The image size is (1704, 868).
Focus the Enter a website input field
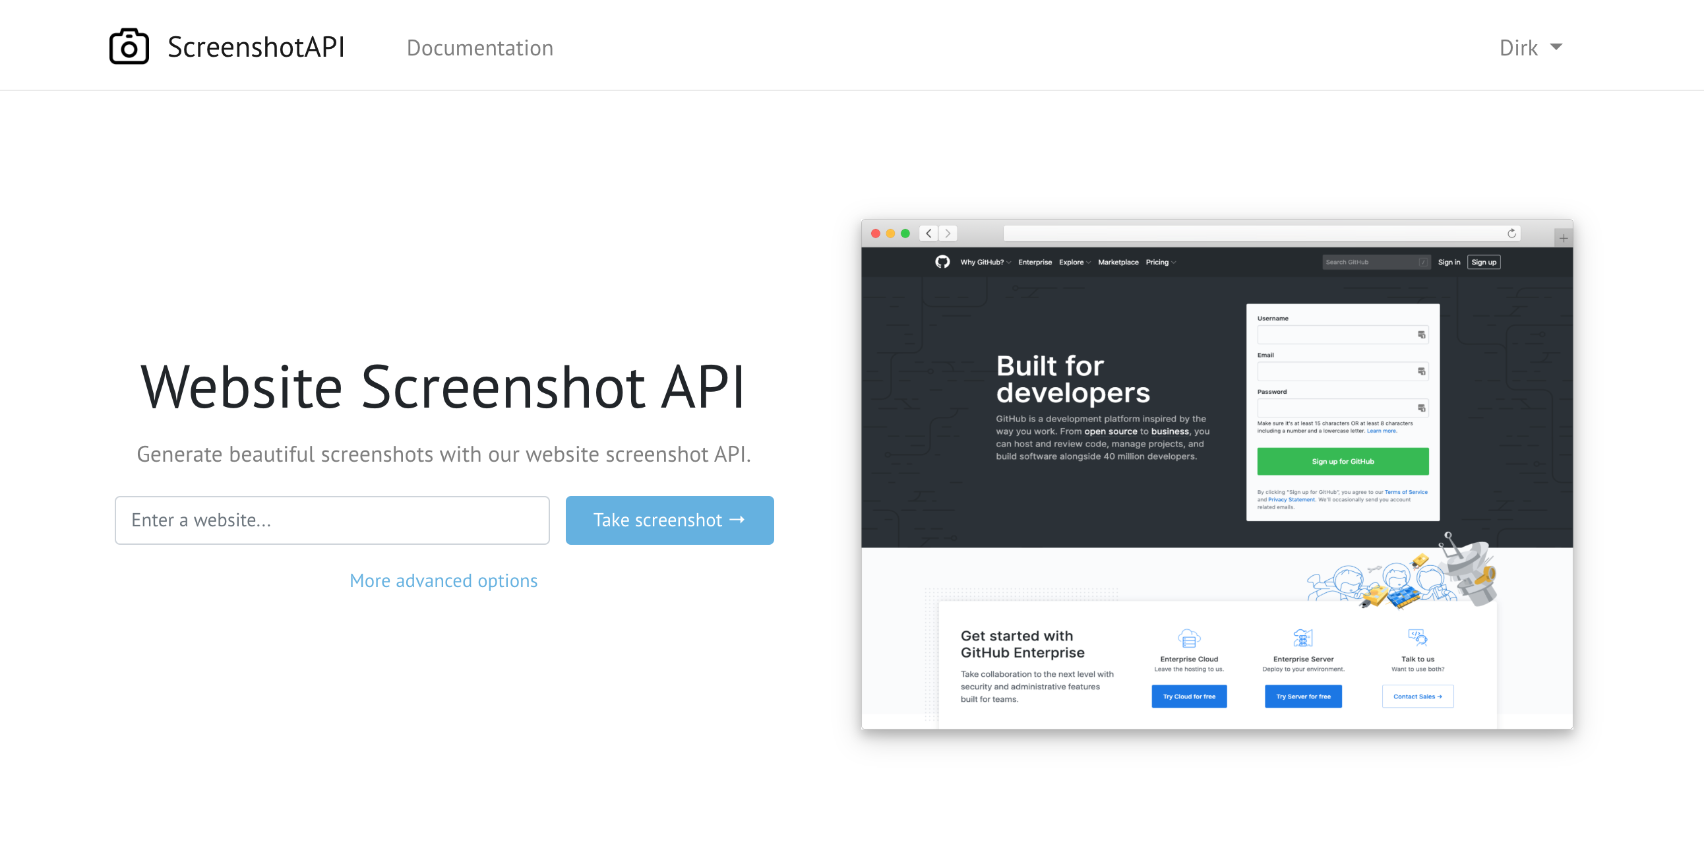click(332, 520)
